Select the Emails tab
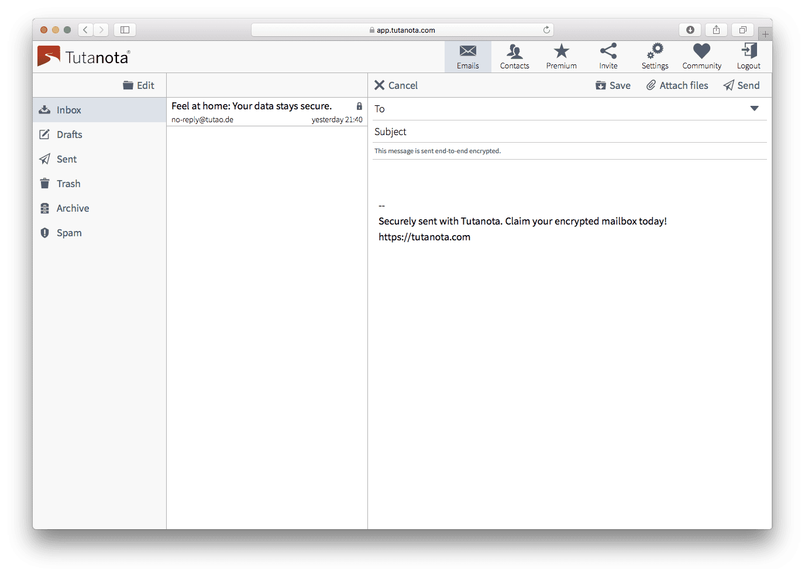The height and width of the screenshot is (576, 805). tap(467, 57)
